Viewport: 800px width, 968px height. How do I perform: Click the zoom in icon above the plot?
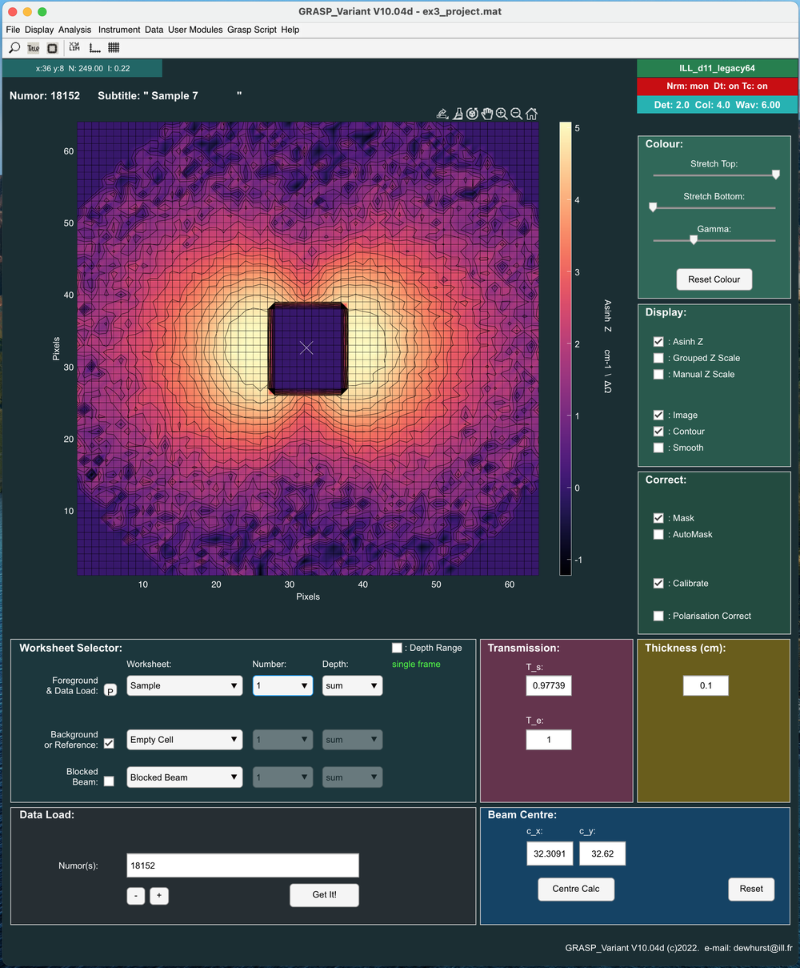coord(502,114)
